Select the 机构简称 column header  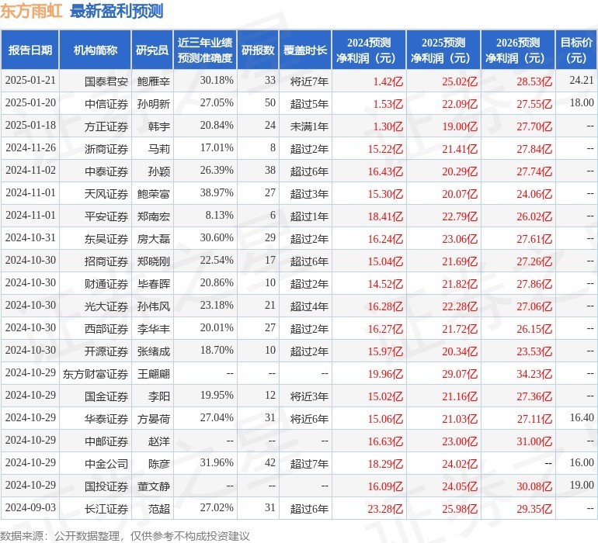point(95,50)
